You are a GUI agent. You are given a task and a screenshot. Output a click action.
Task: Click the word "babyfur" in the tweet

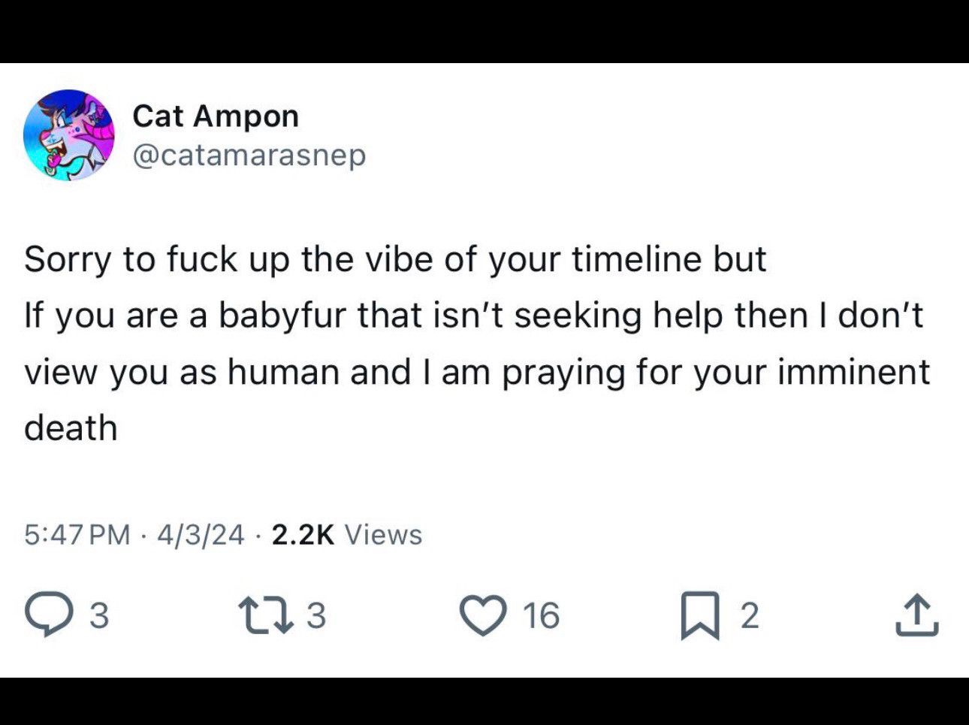[282, 315]
